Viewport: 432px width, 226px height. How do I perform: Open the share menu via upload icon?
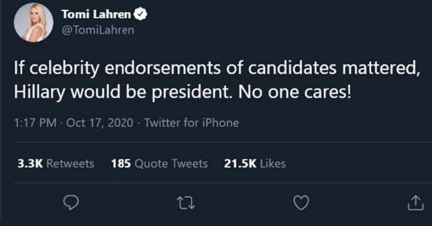(416, 203)
